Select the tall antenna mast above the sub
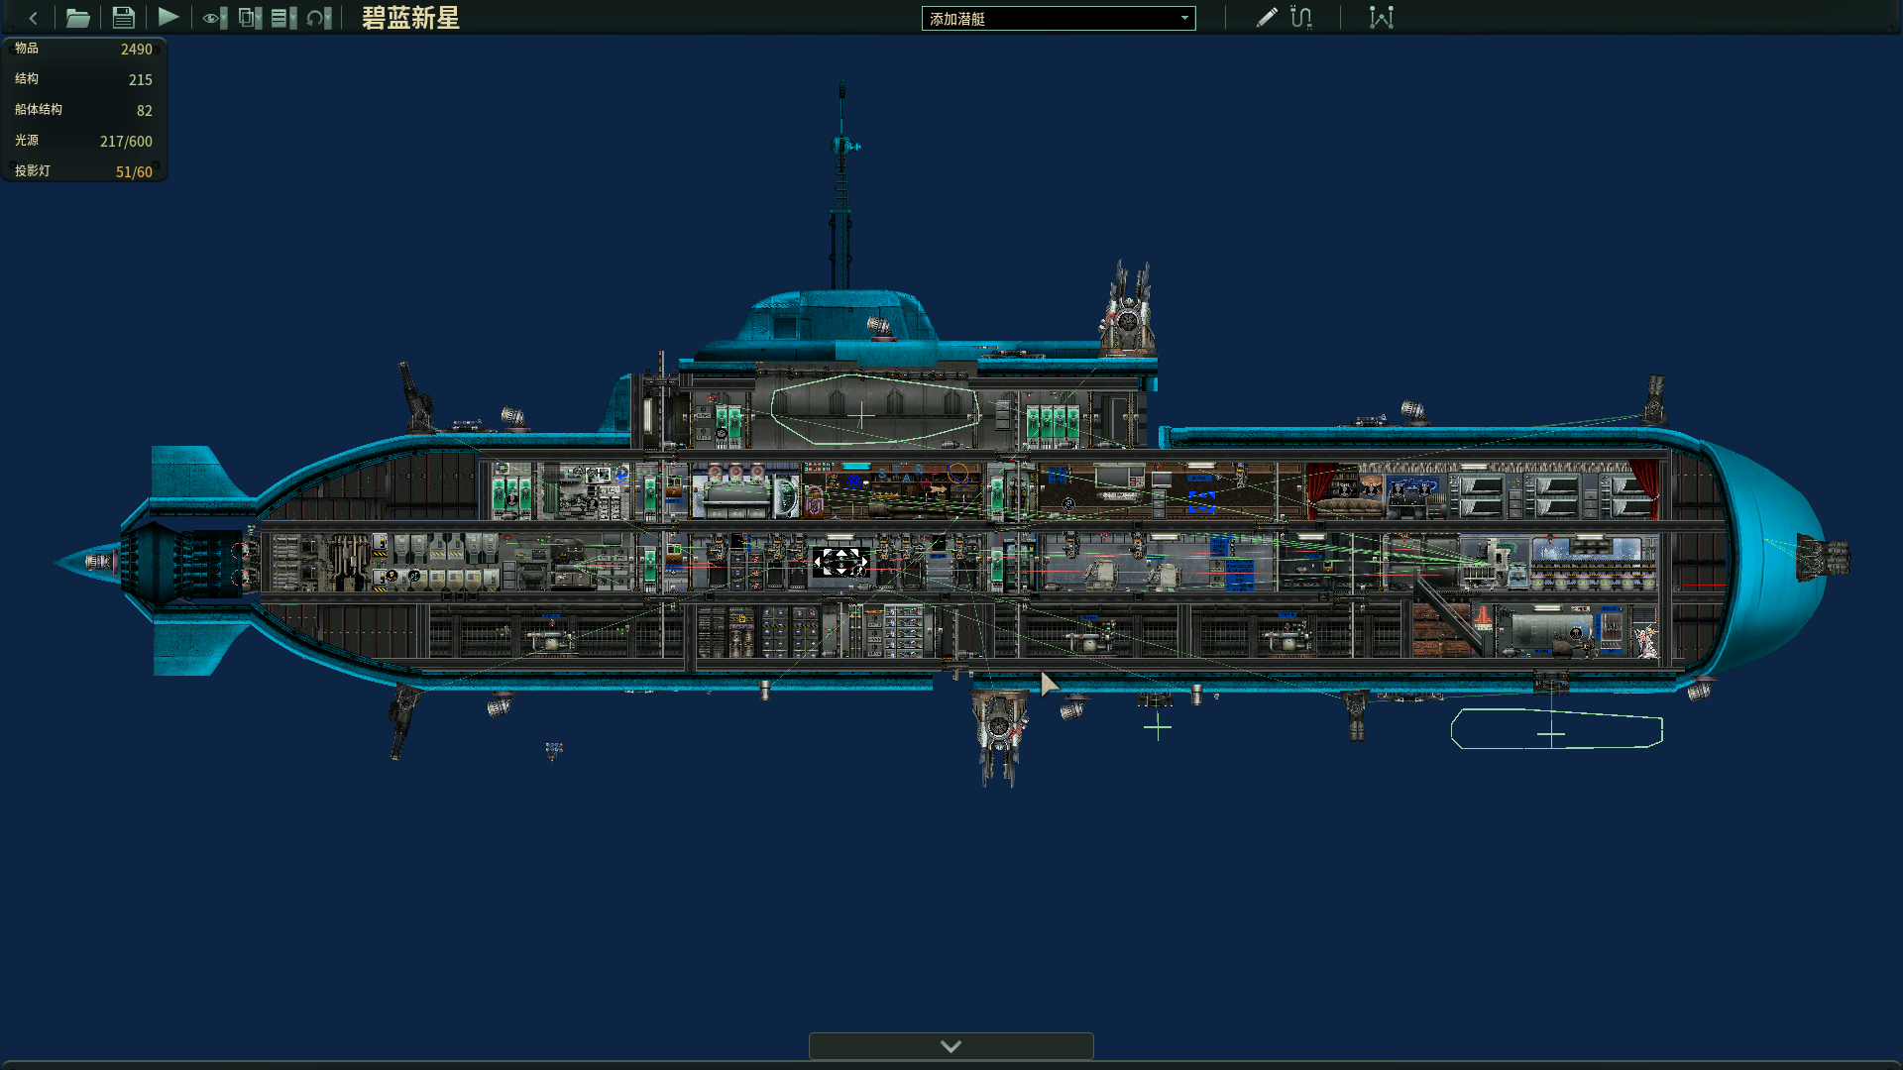1903x1070 pixels. tap(841, 186)
